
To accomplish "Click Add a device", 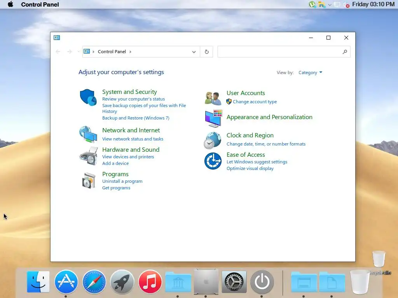I will coord(115,163).
